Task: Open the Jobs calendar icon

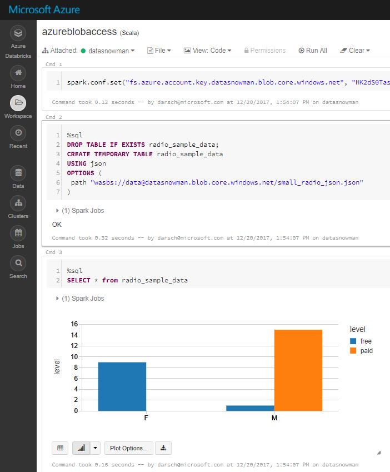Action: pyautogui.click(x=18, y=233)
